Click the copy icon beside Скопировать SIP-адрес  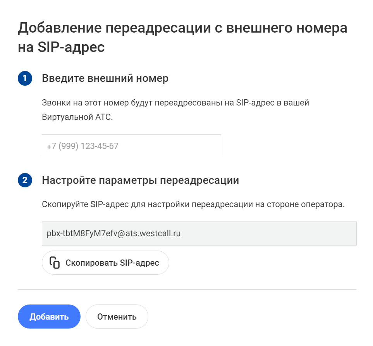[x=55, y=263]
